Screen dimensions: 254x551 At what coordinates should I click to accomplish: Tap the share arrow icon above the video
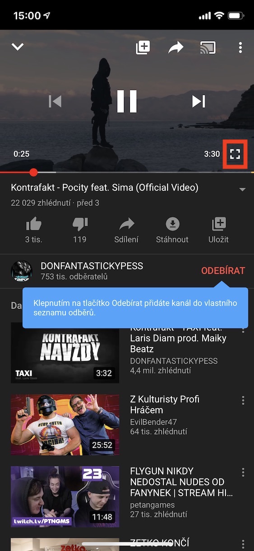[175, 47]
